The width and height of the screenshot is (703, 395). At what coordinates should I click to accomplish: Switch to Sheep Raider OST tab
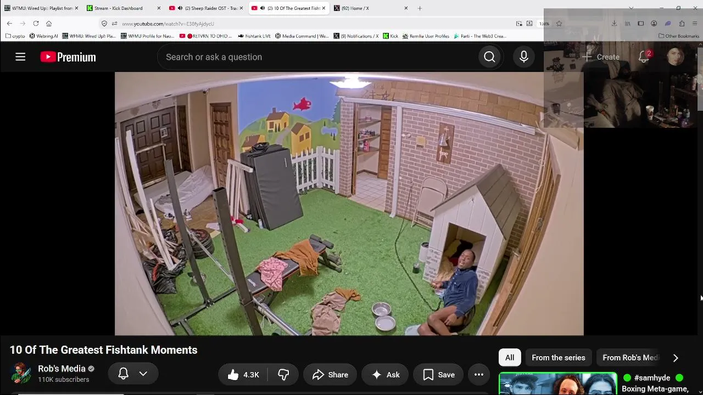pyautogui.click(x=207, y=8)
